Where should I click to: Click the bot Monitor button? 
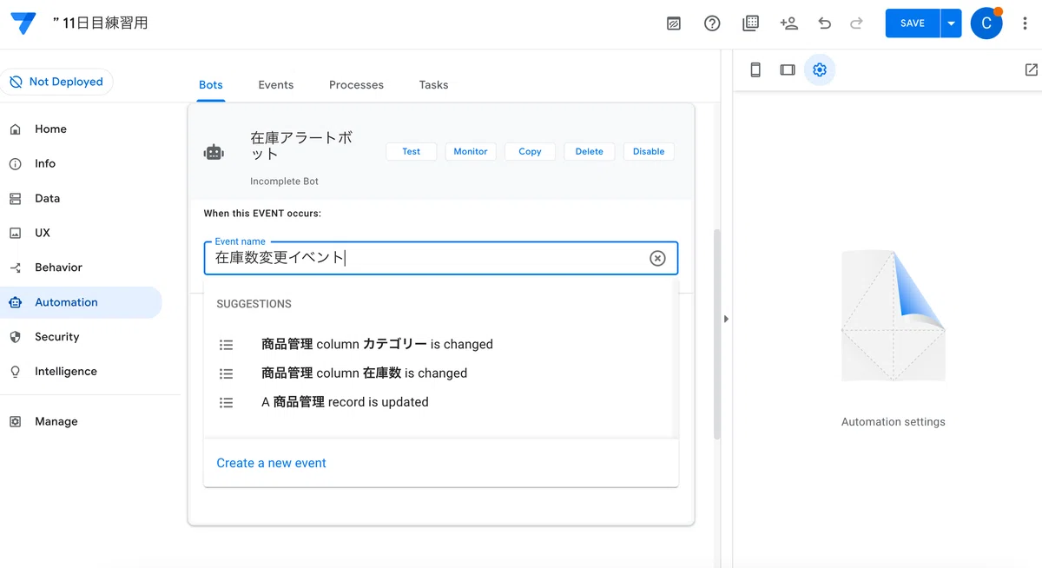click(x=471, y=151)
